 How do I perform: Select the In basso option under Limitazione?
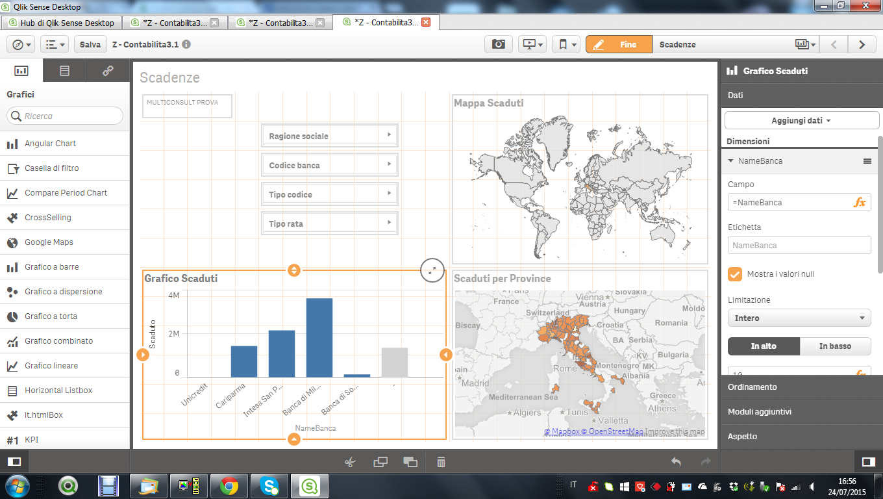point(836,346)
